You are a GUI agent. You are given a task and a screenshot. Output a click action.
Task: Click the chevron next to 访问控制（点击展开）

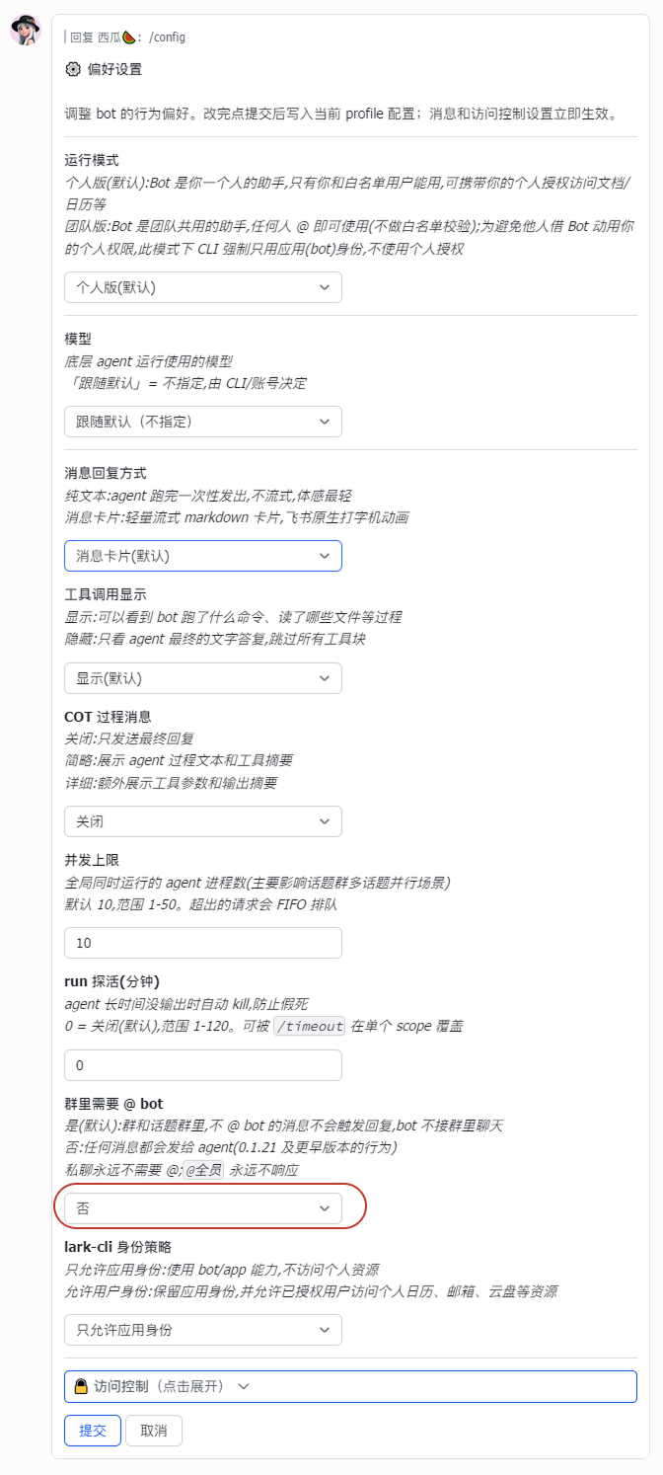pos(244,1386)
